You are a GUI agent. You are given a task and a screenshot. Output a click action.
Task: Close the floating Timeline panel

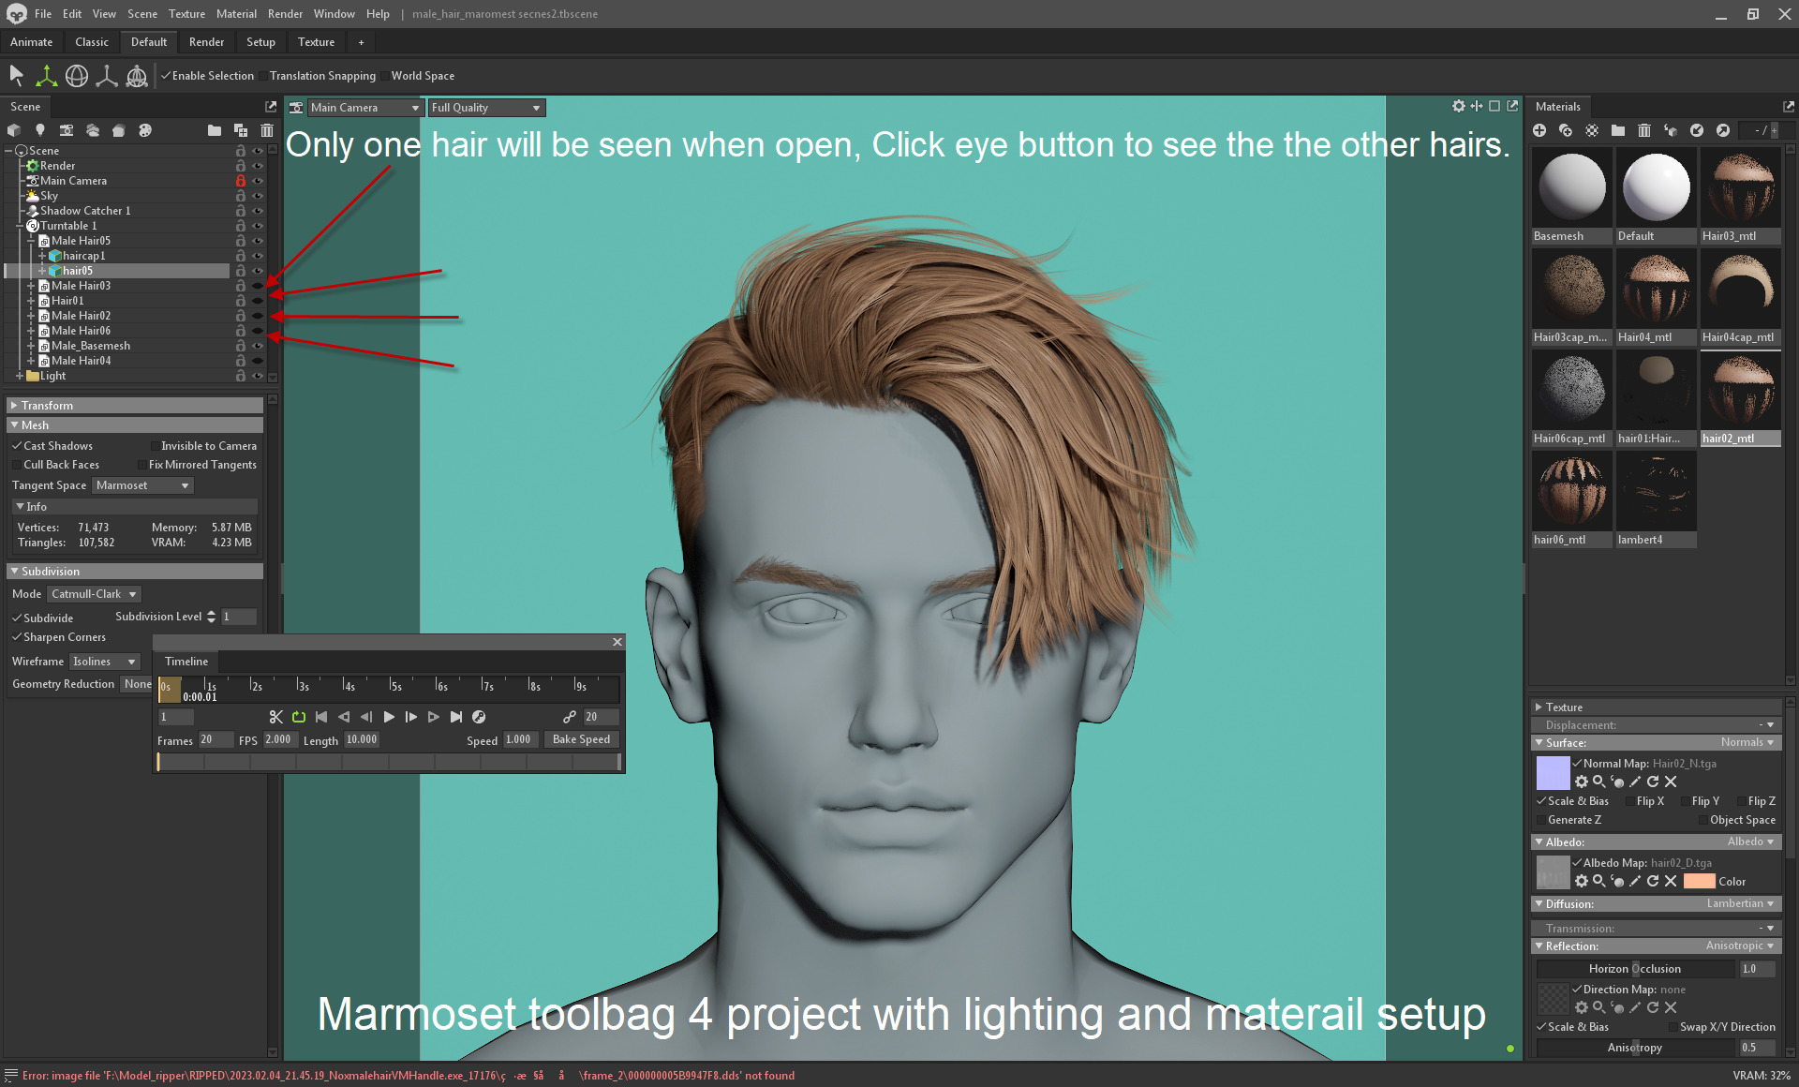[617, 642]
